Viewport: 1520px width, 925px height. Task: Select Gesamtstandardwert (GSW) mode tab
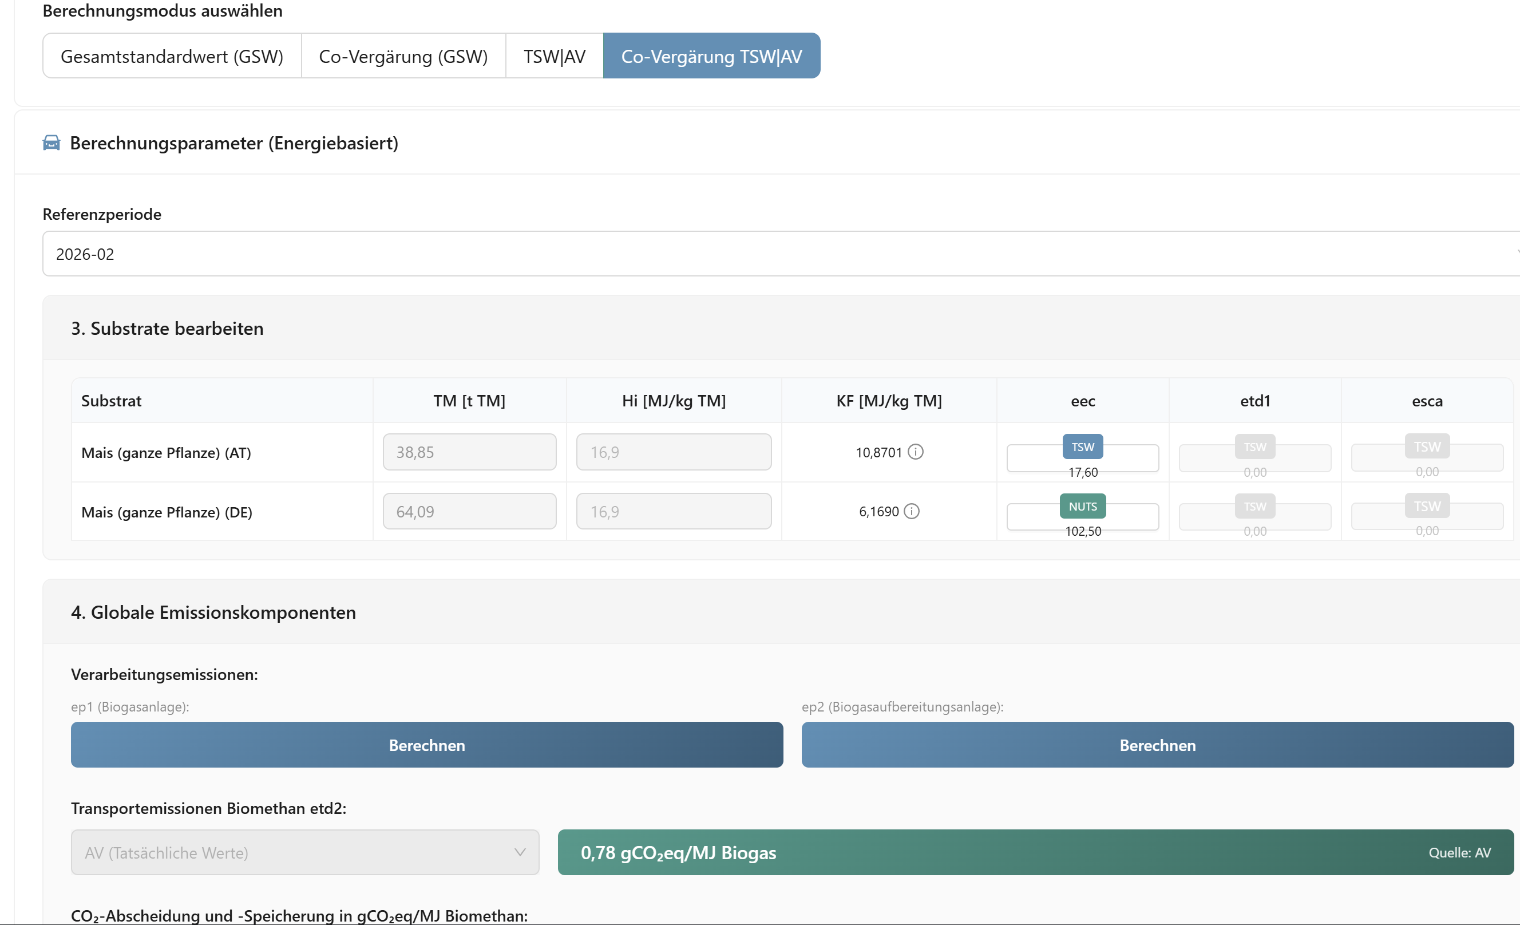172,56
